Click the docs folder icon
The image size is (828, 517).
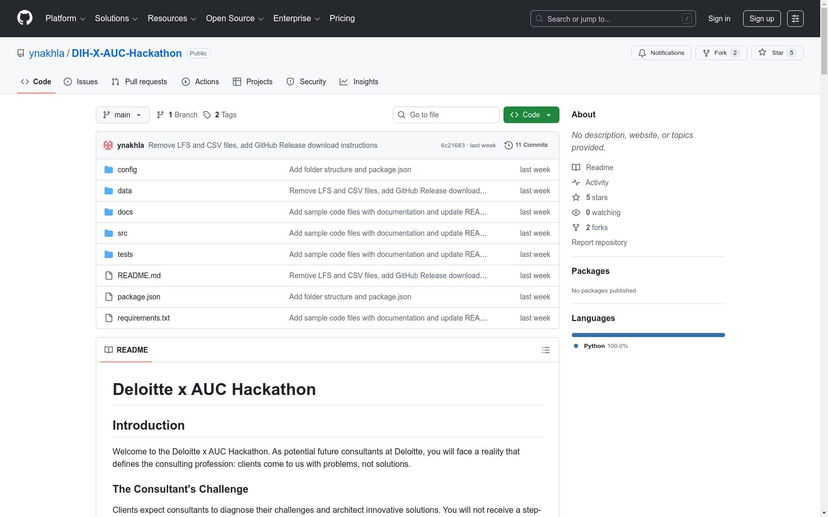tap(109, 212)
